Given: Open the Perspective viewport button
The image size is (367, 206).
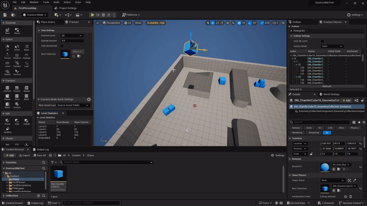Looking at the screenshot, I should pyautogui.click(x=111, y=23).
